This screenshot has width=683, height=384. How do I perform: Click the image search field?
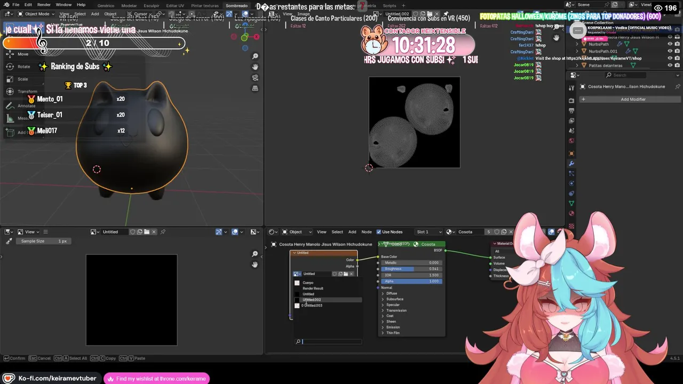[x=329, y=342]
